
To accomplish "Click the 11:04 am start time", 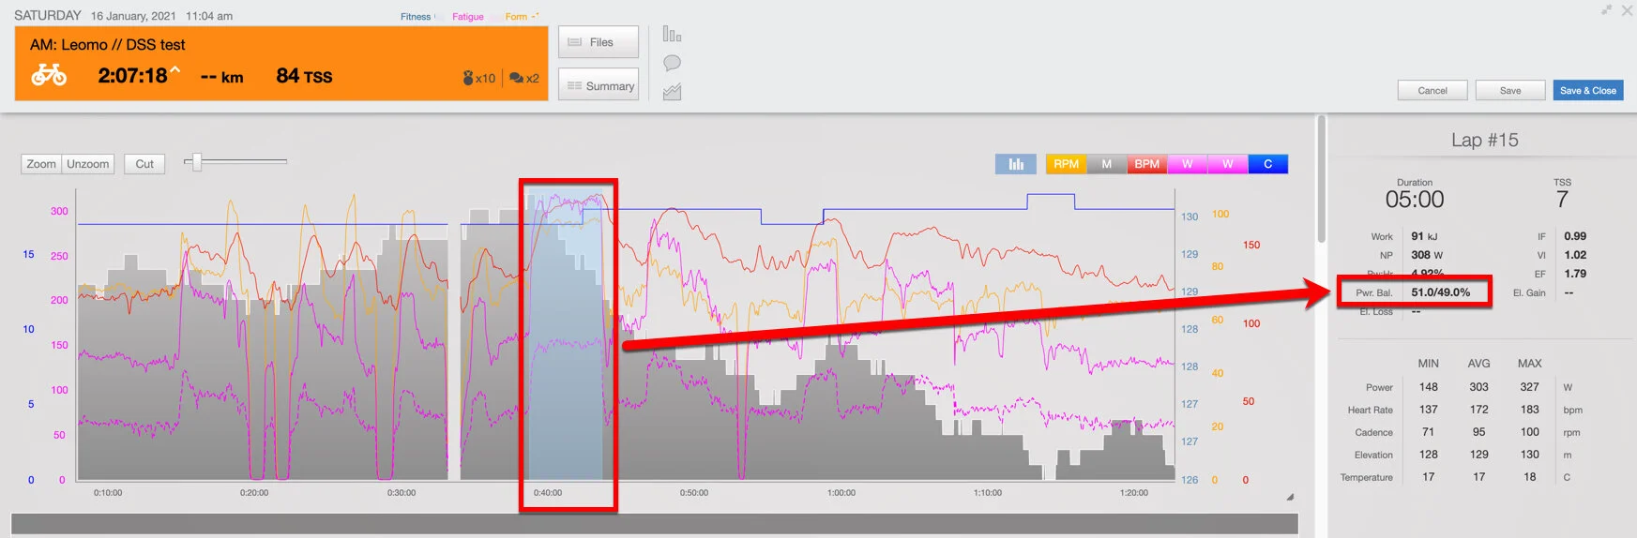I will pyautogui.click(x=209, y=16).
